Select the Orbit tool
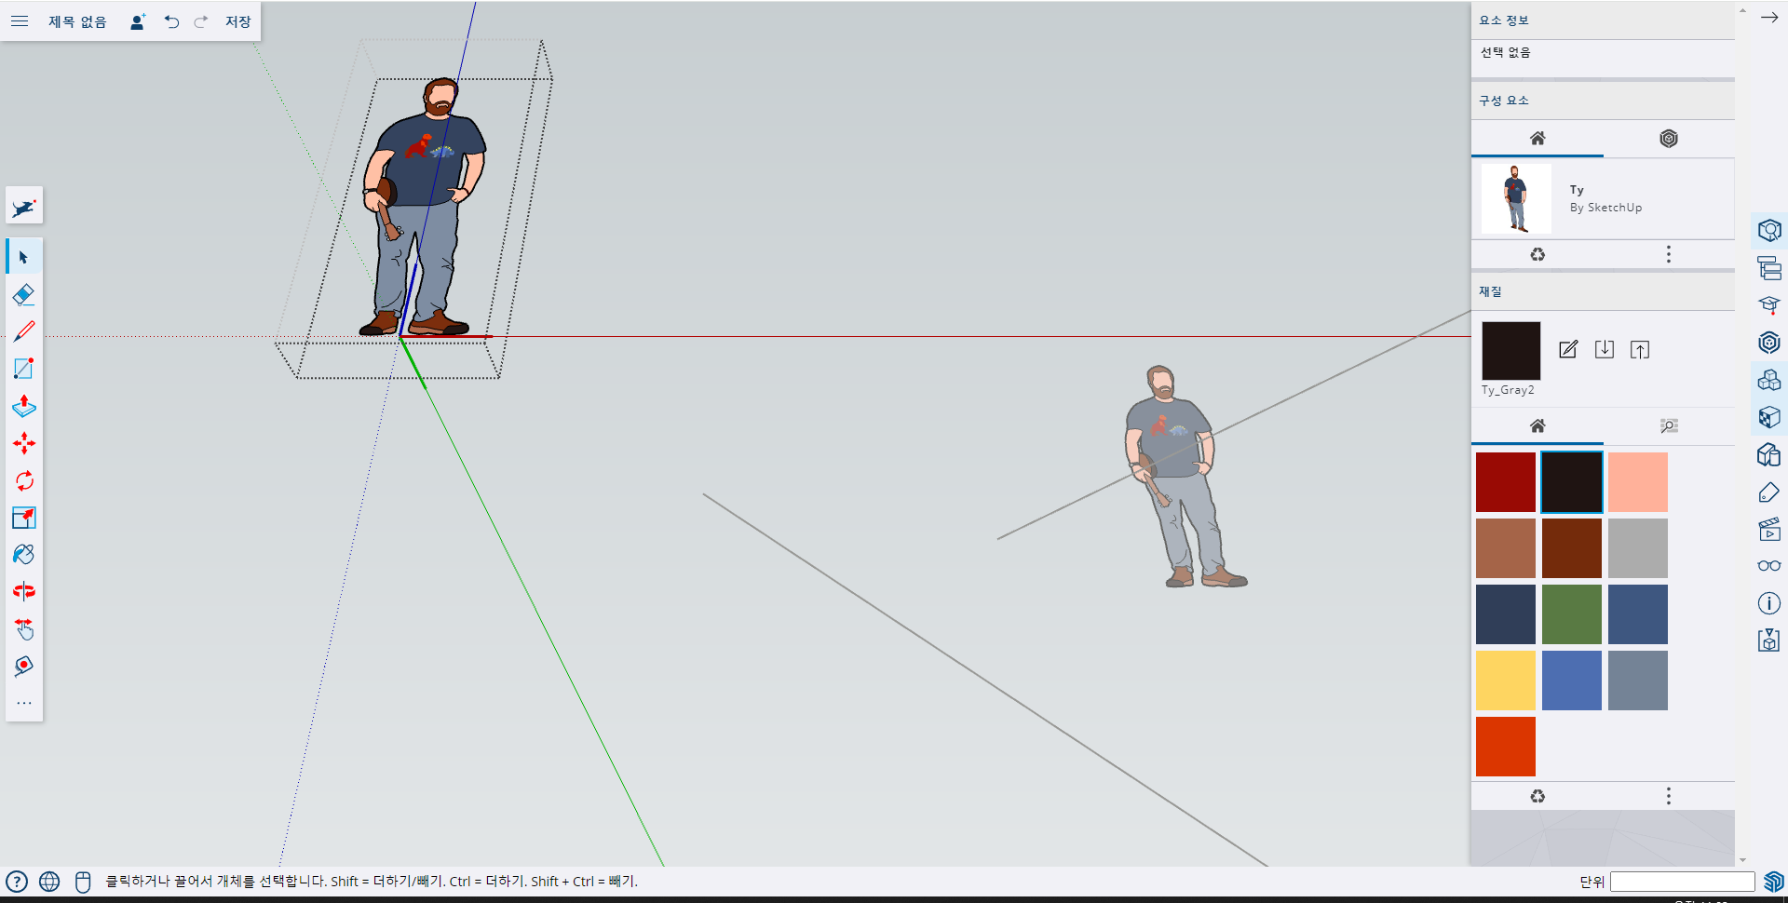Image resolution: width=1788 pixels, height=903 pixels. point(24,591)
